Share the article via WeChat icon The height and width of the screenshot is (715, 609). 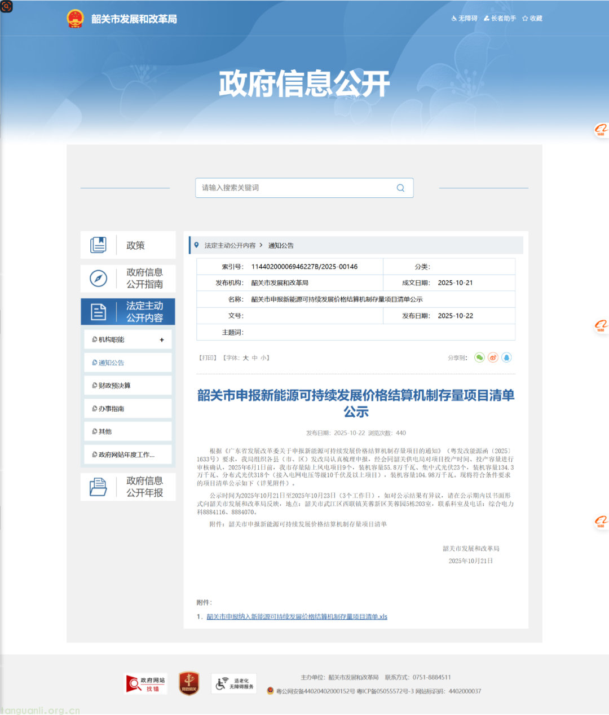tap(479, 357)
